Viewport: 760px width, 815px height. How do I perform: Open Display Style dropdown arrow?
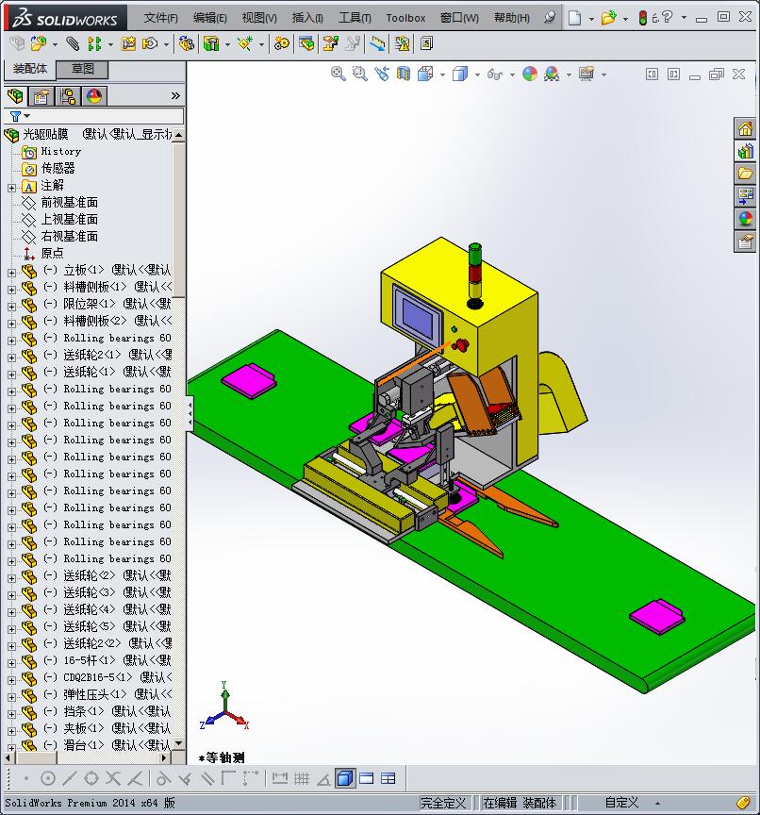[x=477, y=75]
